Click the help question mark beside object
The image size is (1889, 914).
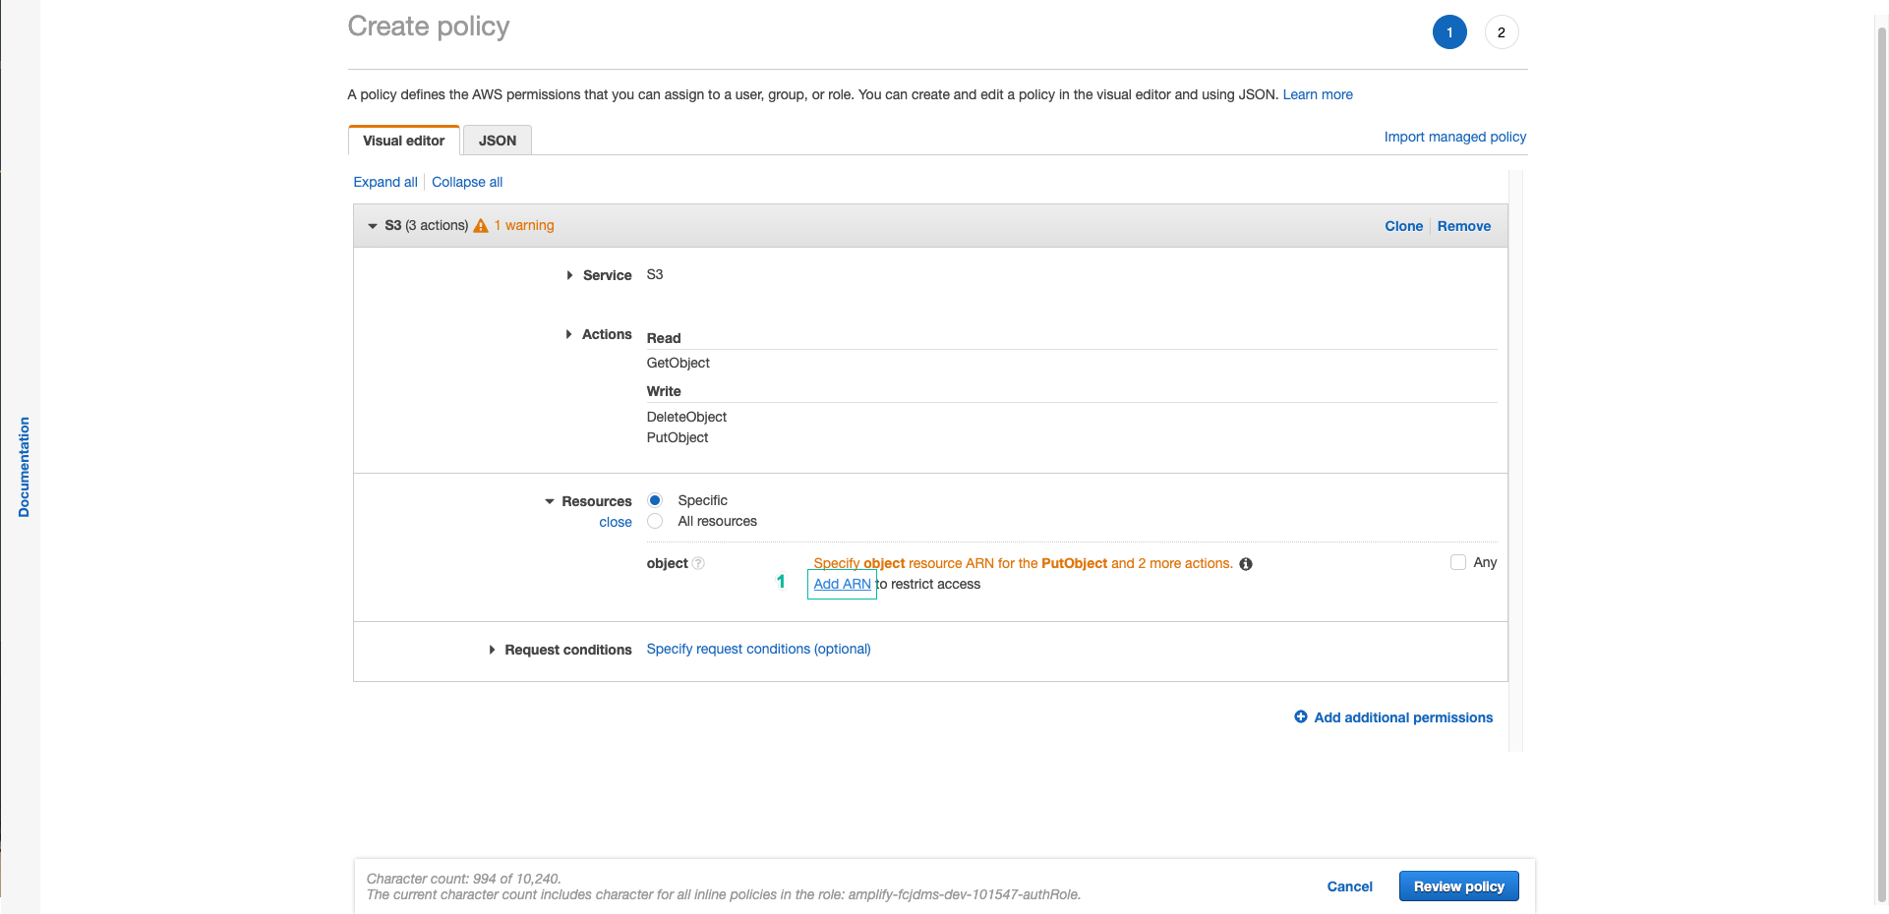698,563
